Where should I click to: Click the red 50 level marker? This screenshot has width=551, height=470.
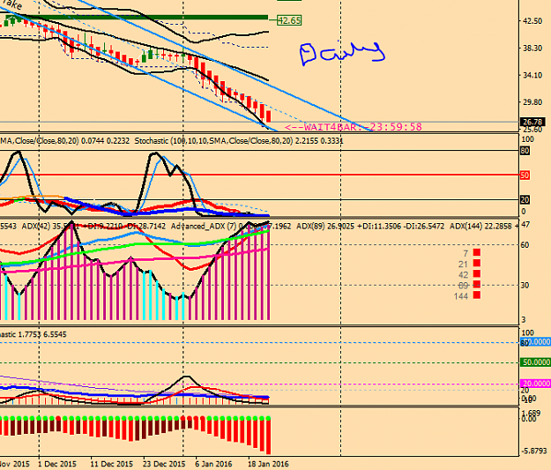point(525,175)
